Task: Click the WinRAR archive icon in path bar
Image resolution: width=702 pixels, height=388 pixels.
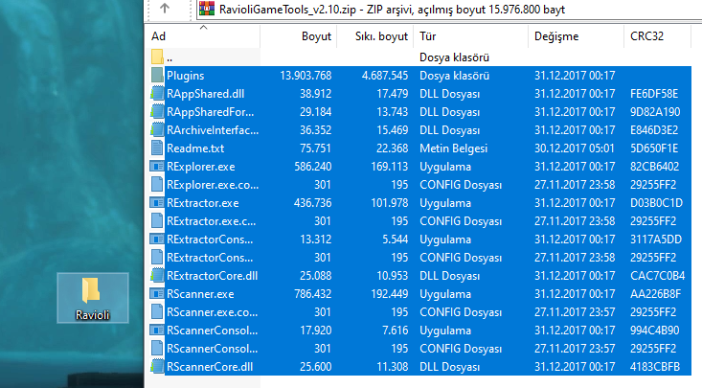Action: [207, 9]
